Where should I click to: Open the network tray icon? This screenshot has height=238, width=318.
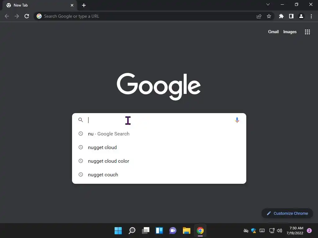click(x=272, y=231)
